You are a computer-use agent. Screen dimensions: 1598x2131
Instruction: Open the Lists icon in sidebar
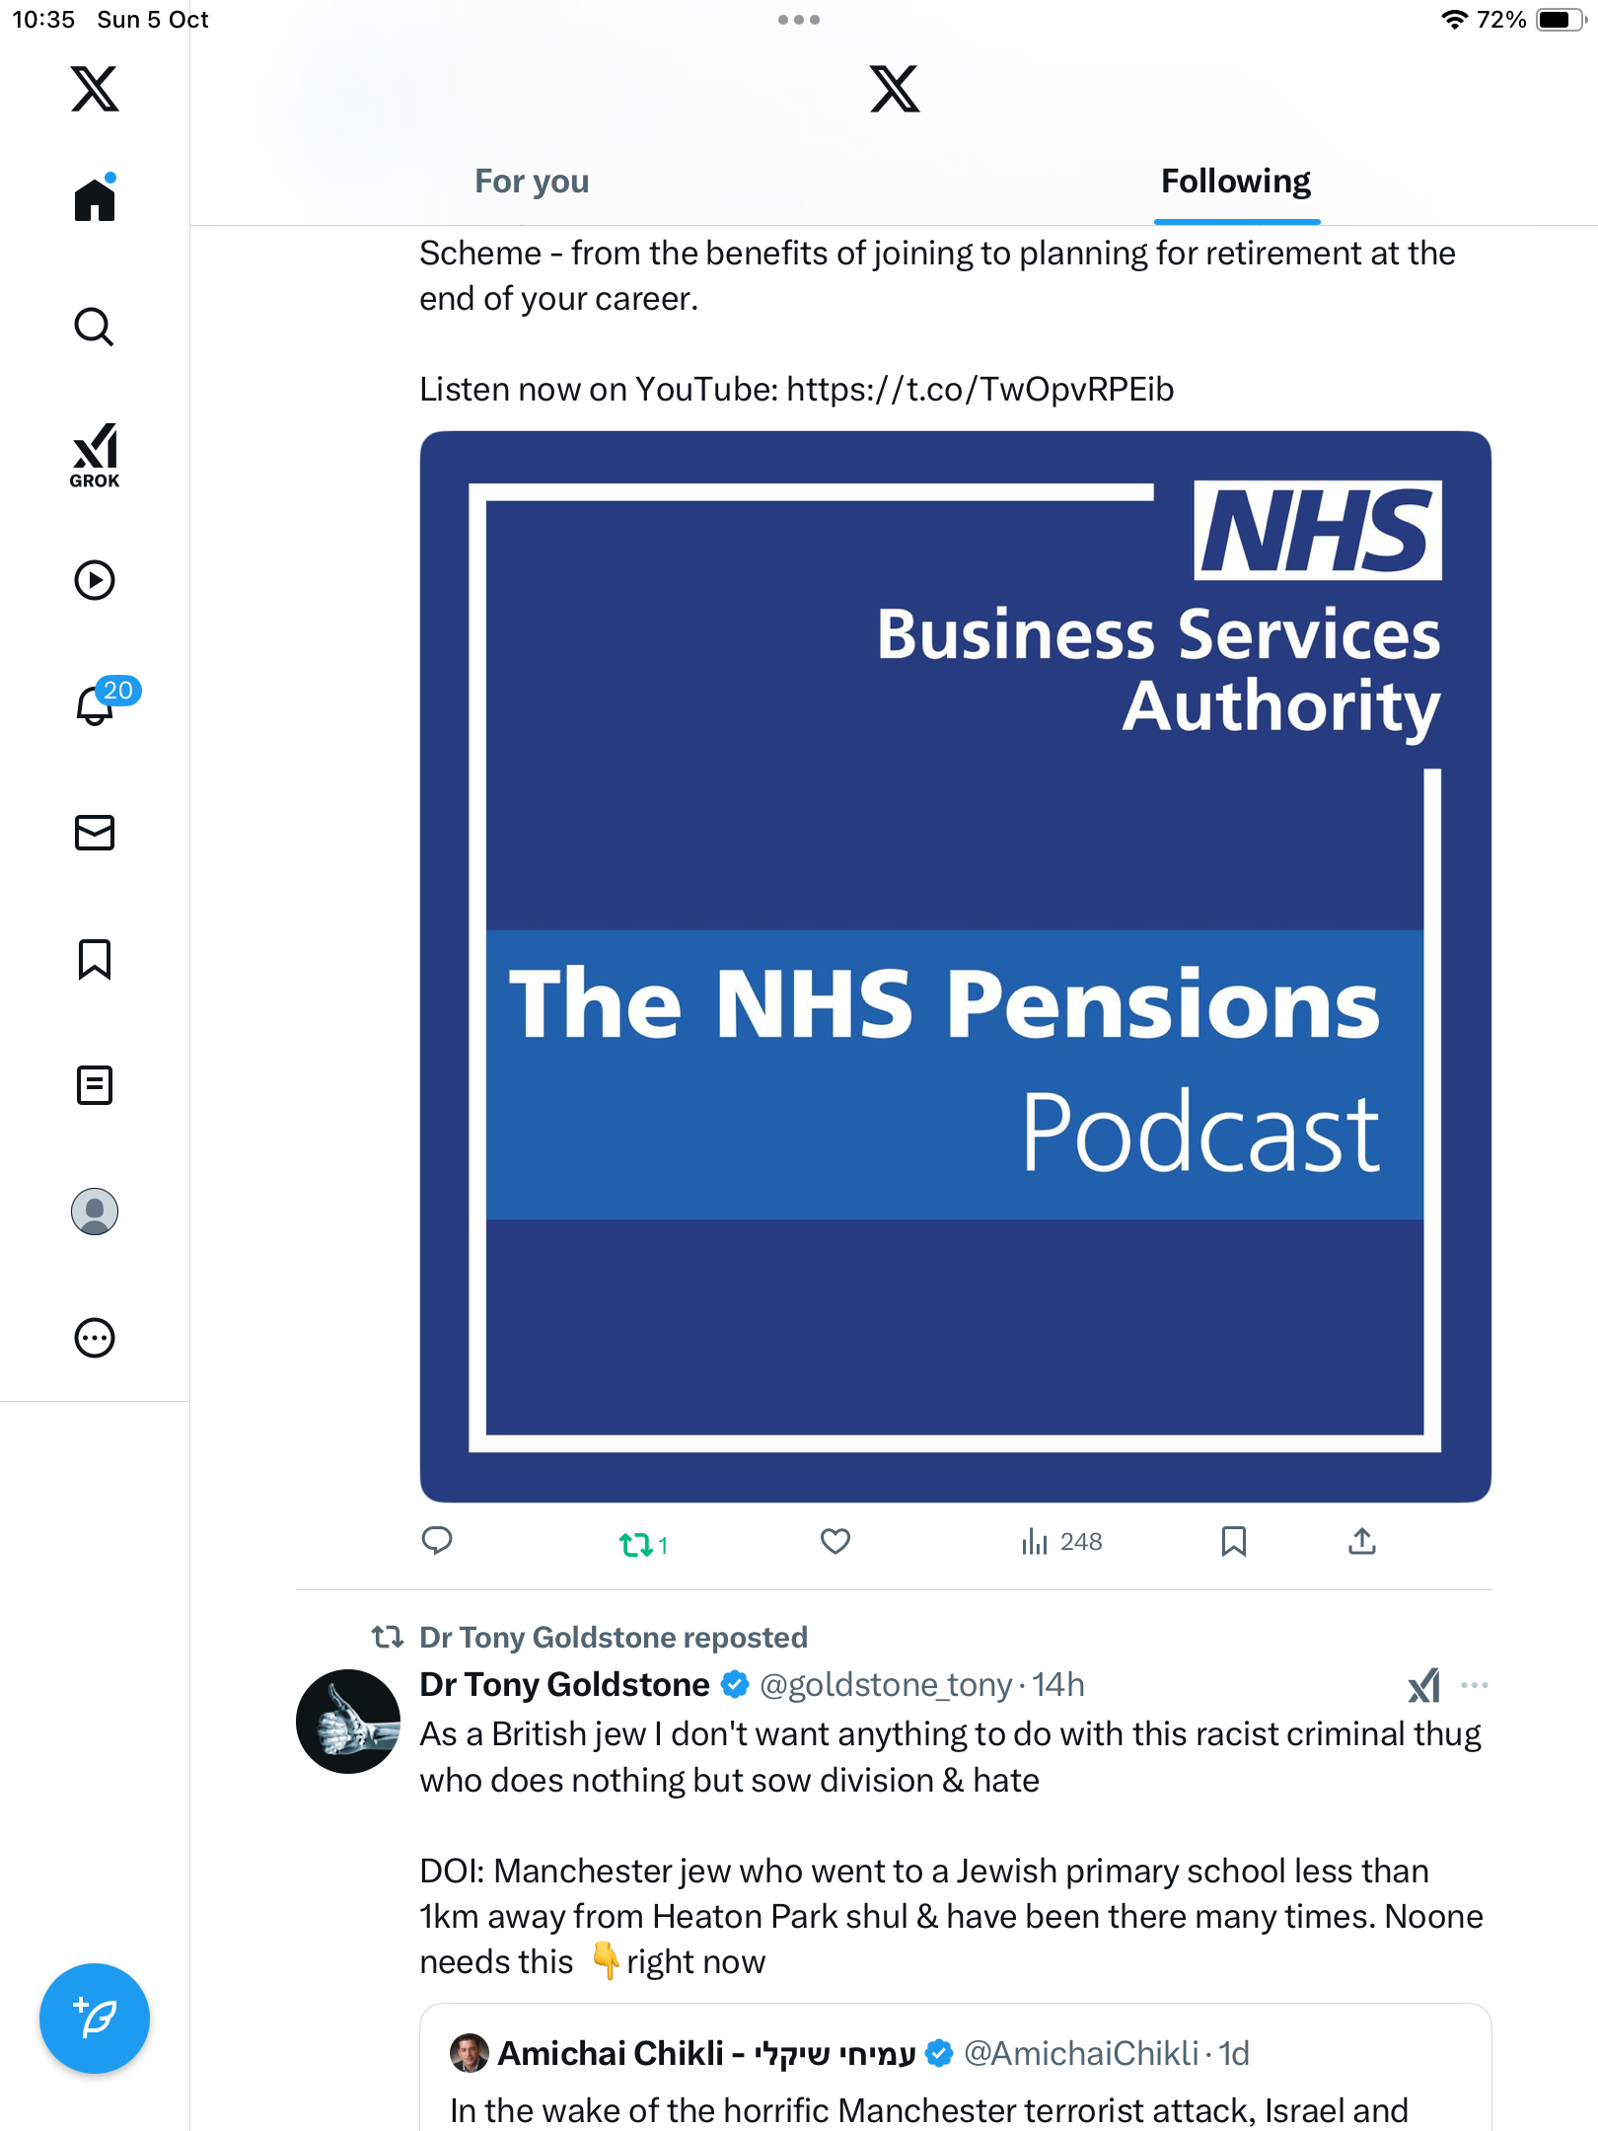click(95, 1085)
